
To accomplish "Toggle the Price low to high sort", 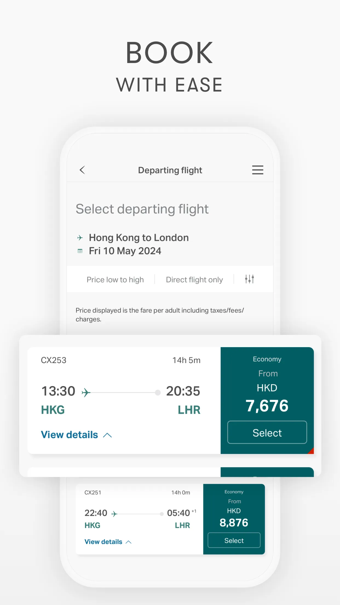I will tap(115, 279).
